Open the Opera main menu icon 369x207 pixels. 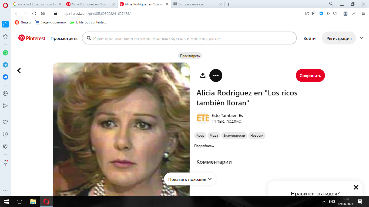5,5
